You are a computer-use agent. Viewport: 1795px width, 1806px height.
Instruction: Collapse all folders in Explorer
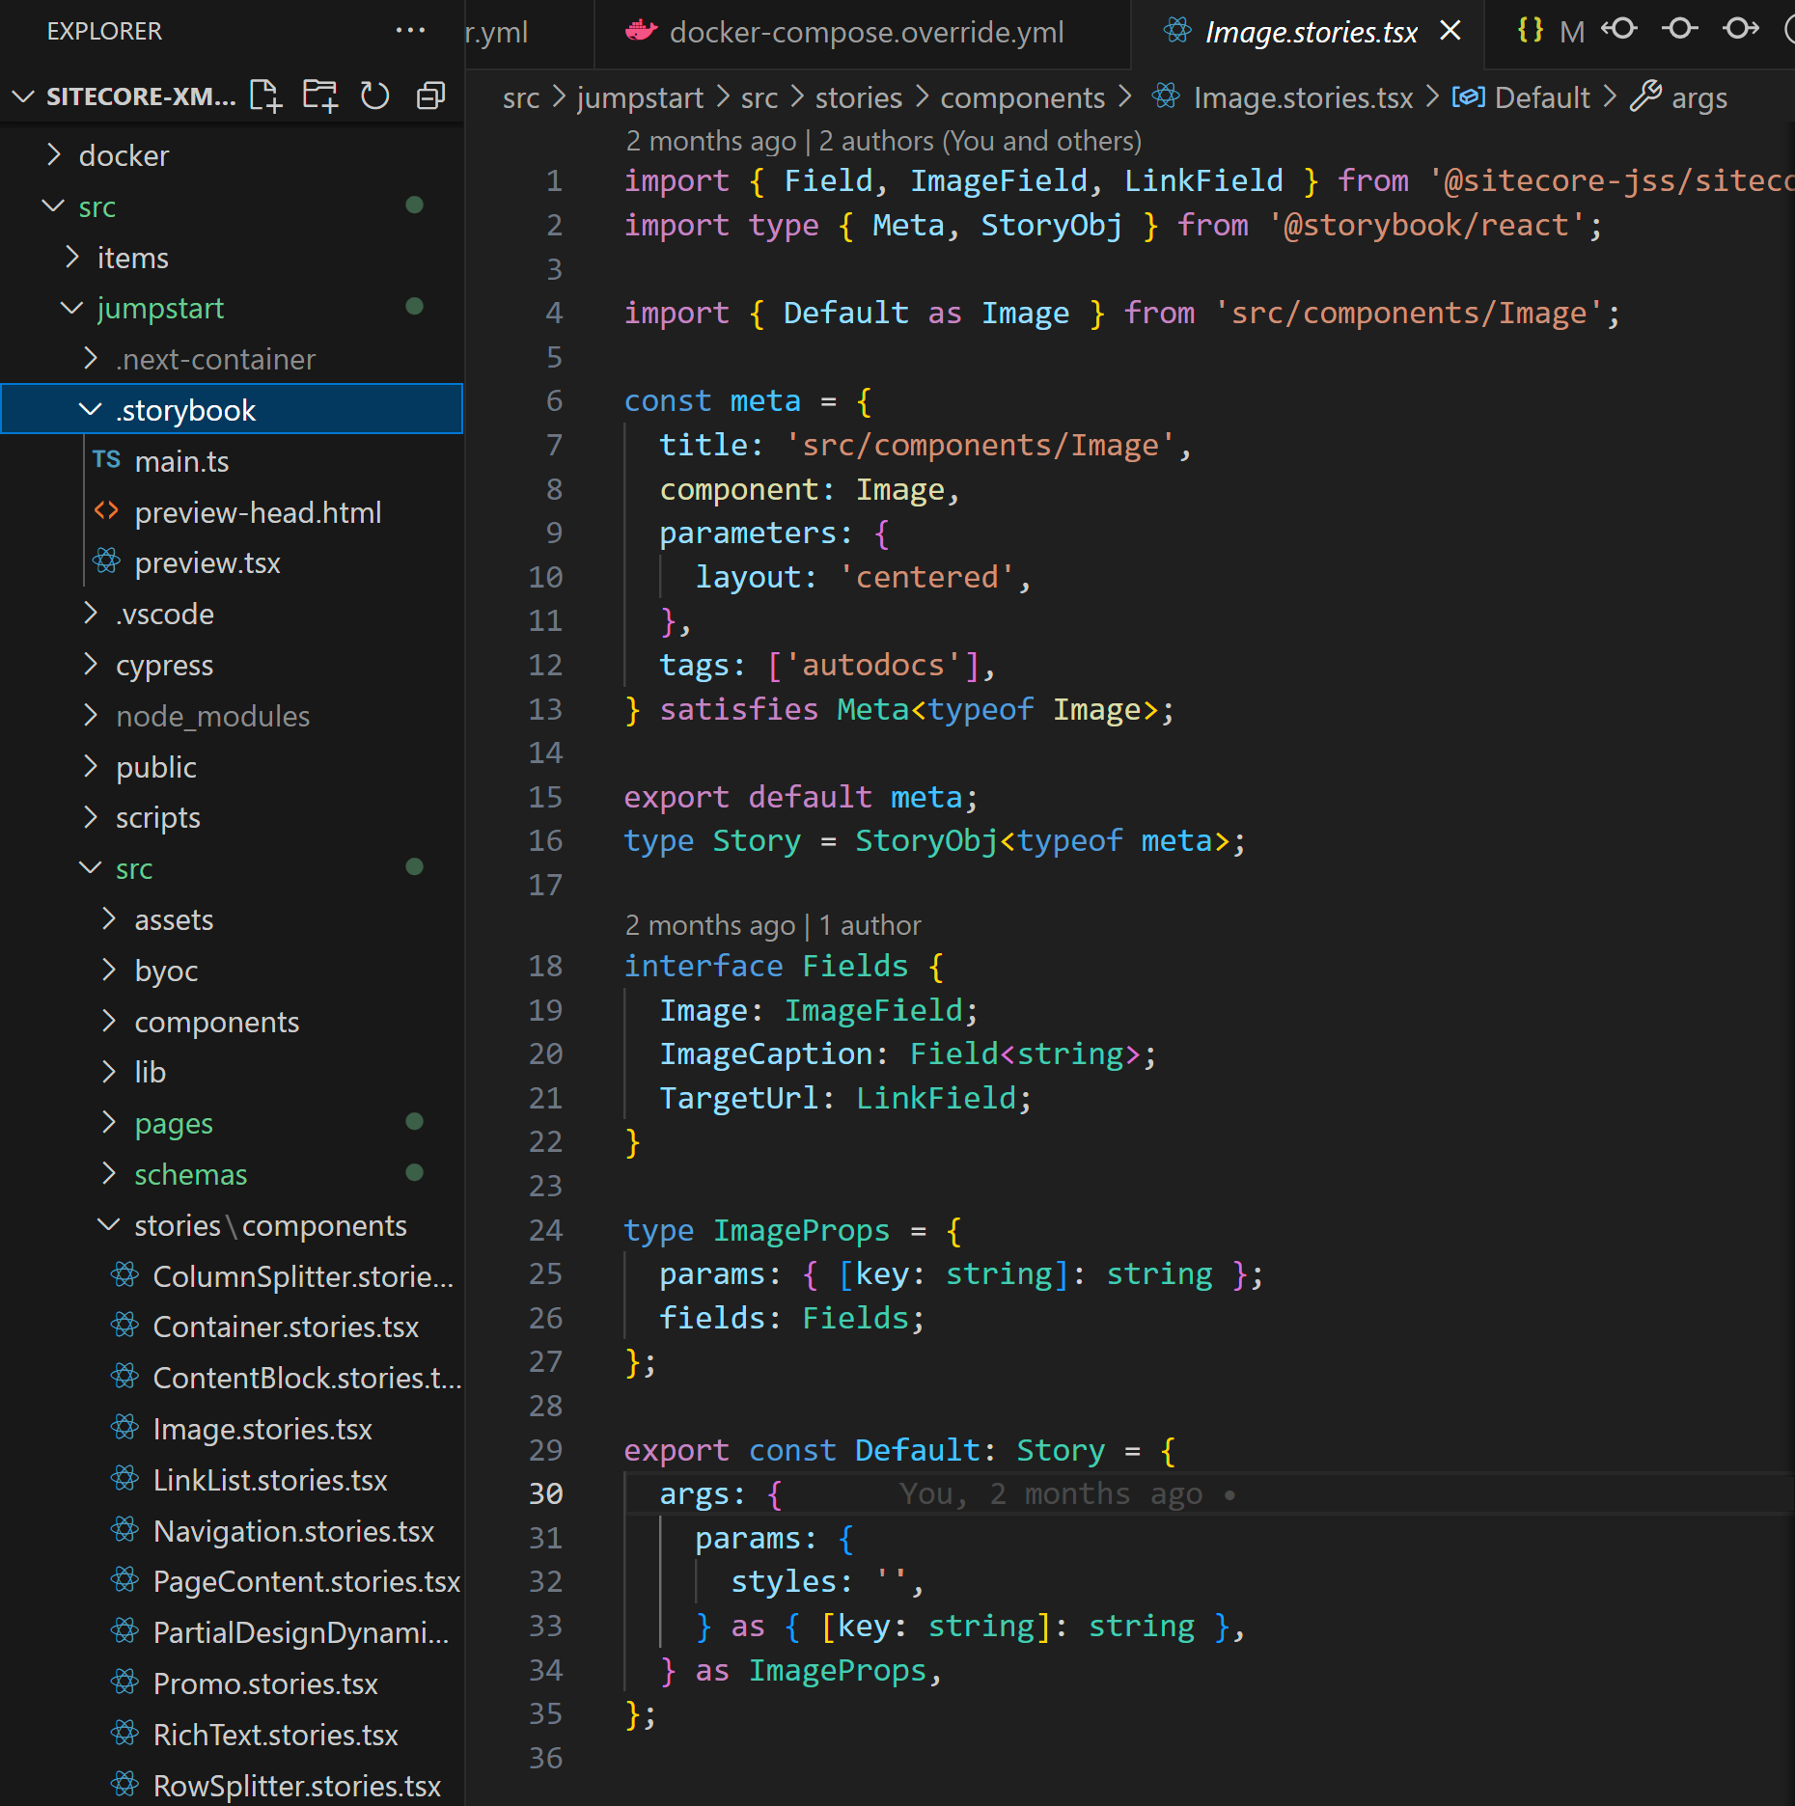click(430, 96)
